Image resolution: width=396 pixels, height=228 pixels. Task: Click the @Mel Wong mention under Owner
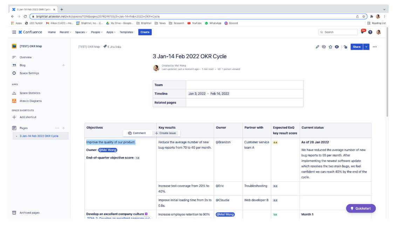coord(108,150)
